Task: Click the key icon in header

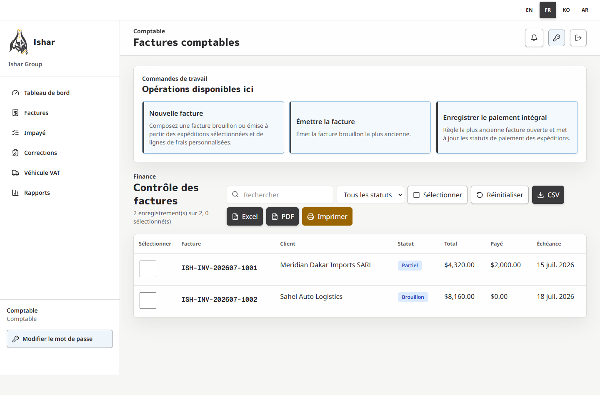Action: pyautogui.click(x=556, y=38)
